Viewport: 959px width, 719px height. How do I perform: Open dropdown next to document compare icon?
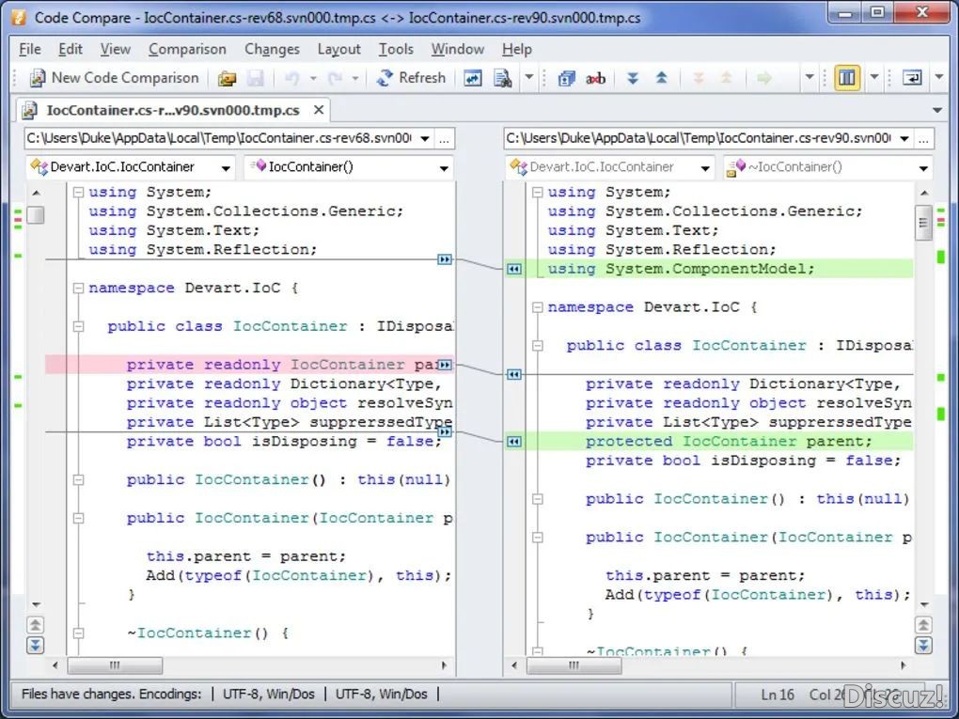pyautogui.click(x=529, y=78)
